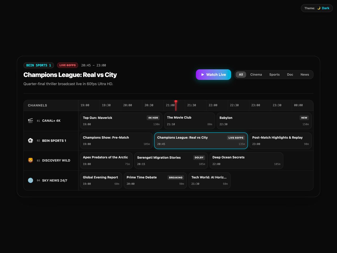This screenshot has width=337, height=253.
Task: Click the BREAKING badge on Prime Time Debate
Action: coord(176,177)
